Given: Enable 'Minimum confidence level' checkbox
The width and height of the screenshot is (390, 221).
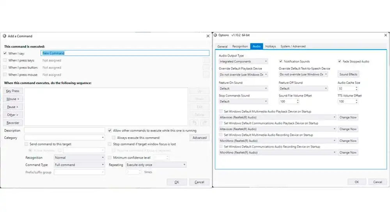Looking at the screenshot, I should 110,157.
